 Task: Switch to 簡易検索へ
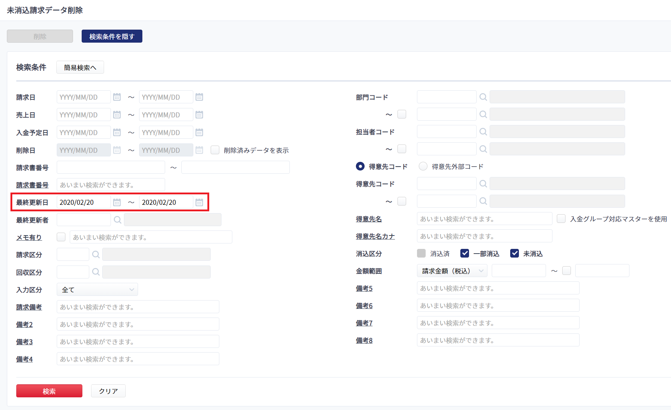click(x=80, y=67)
